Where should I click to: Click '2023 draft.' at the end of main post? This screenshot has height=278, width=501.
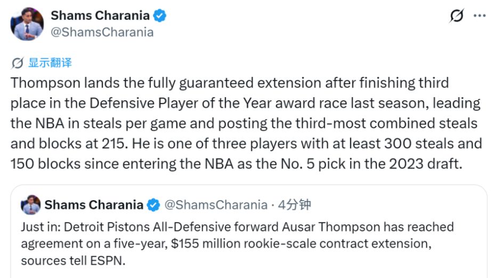click(x=426, y=164)
